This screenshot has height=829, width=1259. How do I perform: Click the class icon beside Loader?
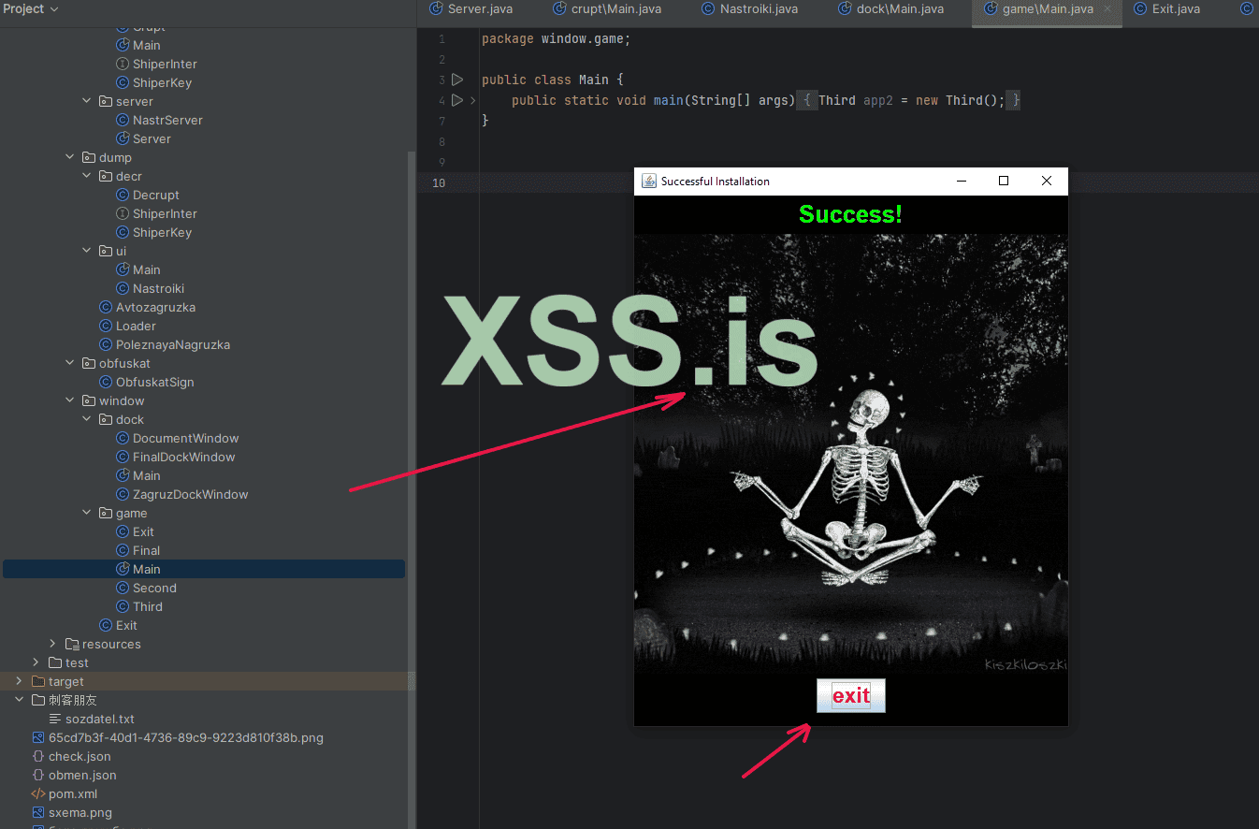(106, 326)
